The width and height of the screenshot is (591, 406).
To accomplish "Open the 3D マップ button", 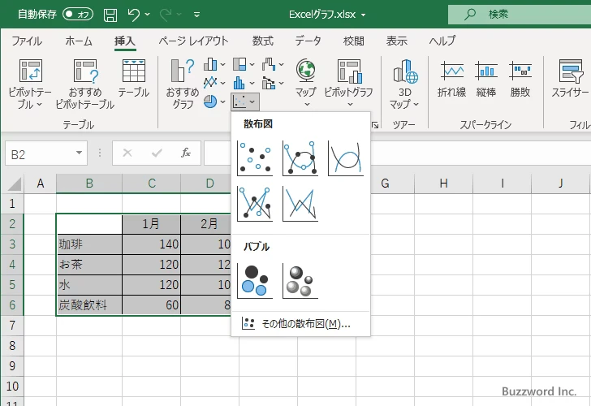I will point(404,84).
